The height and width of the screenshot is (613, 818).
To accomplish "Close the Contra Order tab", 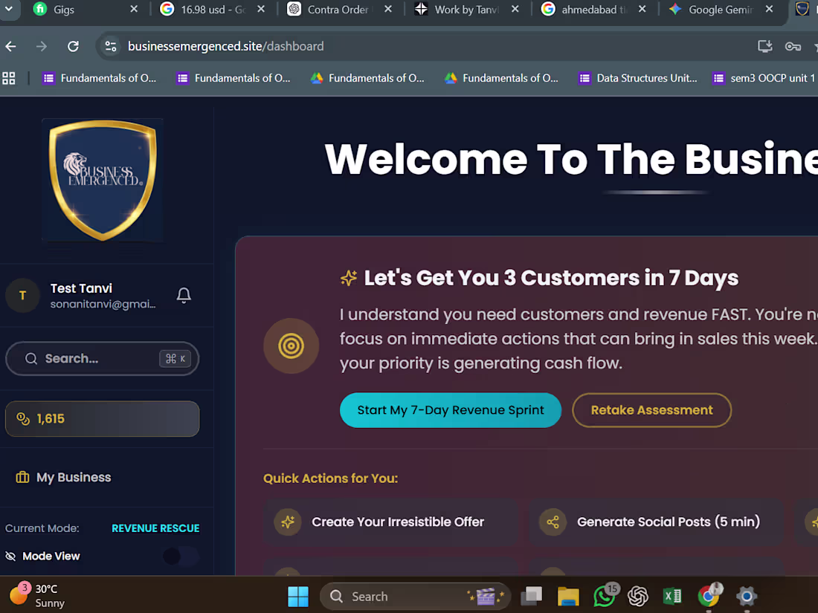I will click(388, 10).
